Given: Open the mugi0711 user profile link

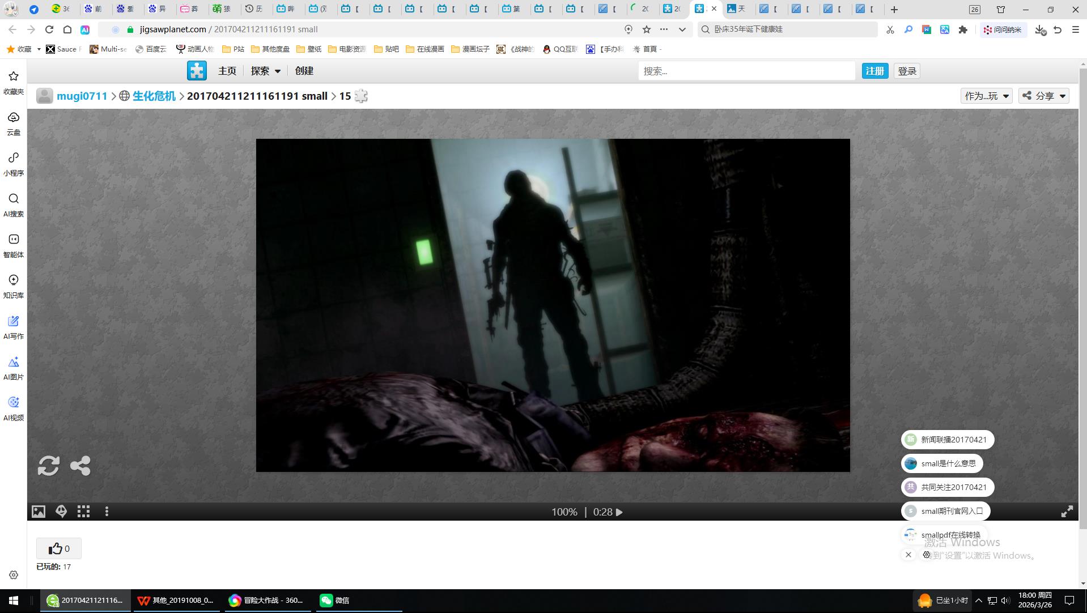Looking at the screenshot, I should pyautogui.click(x=82, y=96).
